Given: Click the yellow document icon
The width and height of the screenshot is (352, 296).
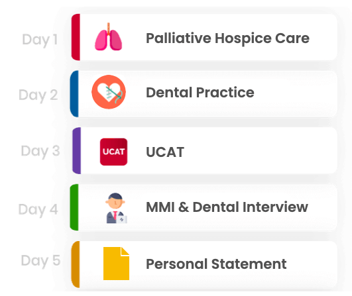Looking at the screenshot, I should pos(116,264).
